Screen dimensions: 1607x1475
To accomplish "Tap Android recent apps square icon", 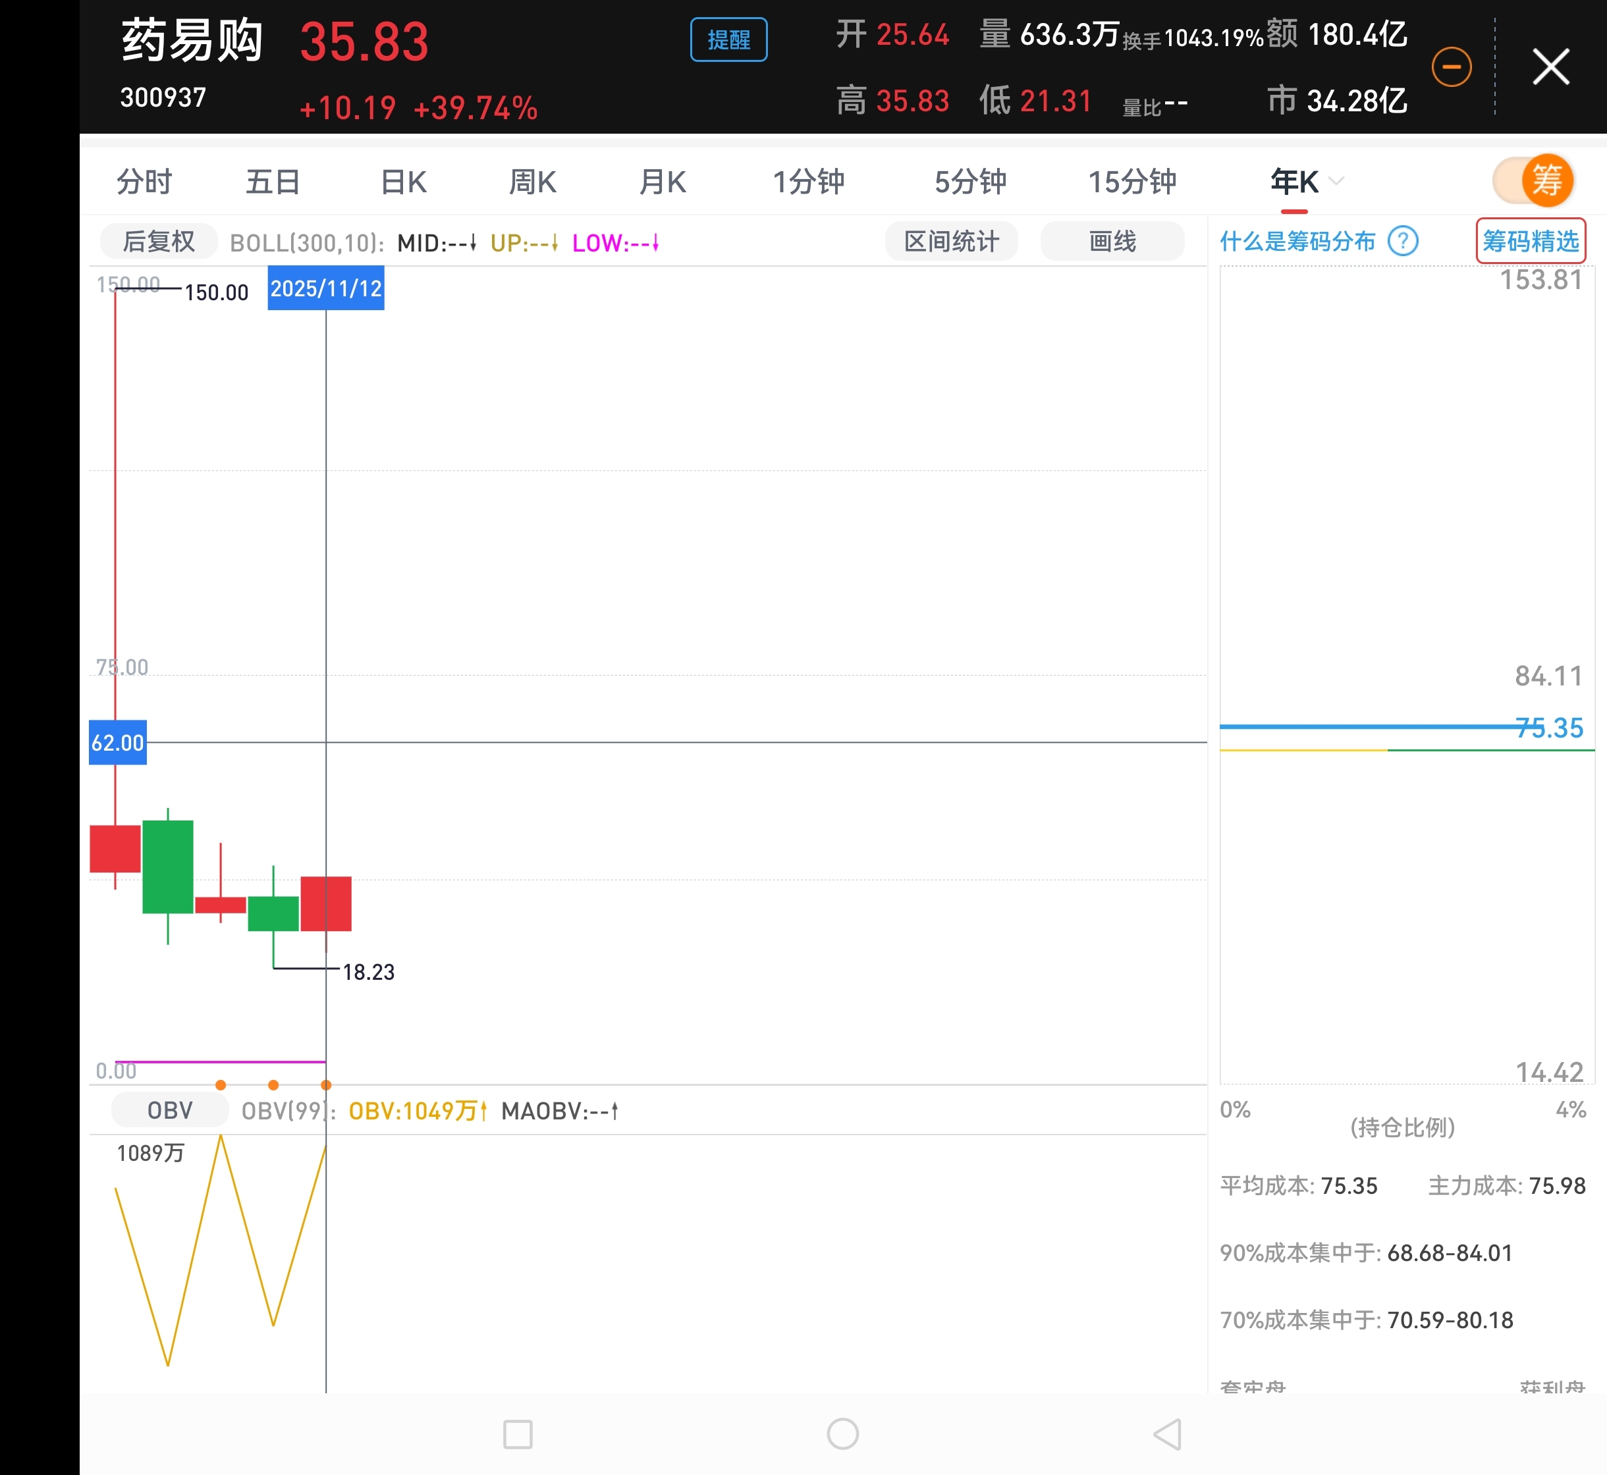I will click(517, 1434).
